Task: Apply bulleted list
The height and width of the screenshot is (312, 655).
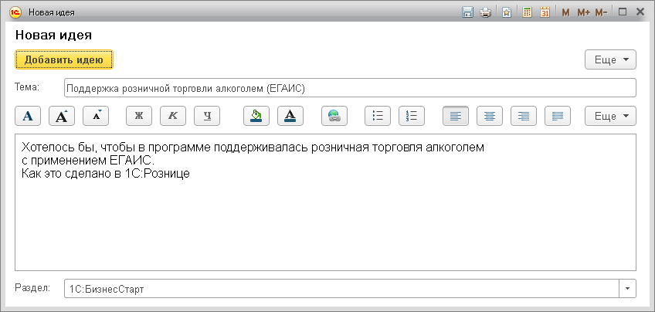Action: (378, 116)
